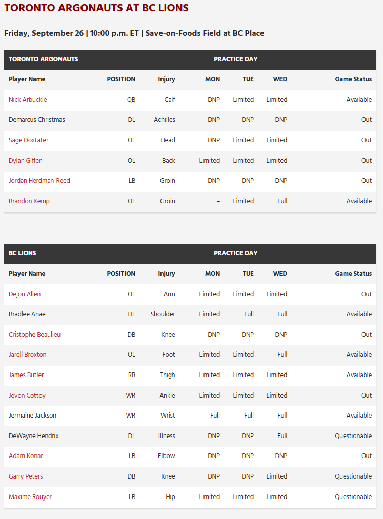The width and height of the screenshot is (383, 519).
Task: Select the Jarell Broxton link
Action: [x=28, y=355]
